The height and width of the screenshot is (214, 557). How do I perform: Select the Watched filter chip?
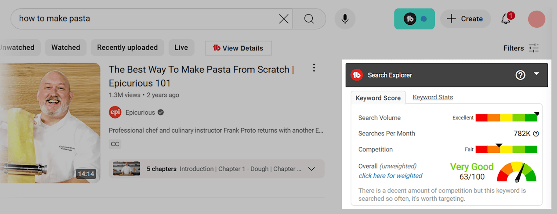66,47
